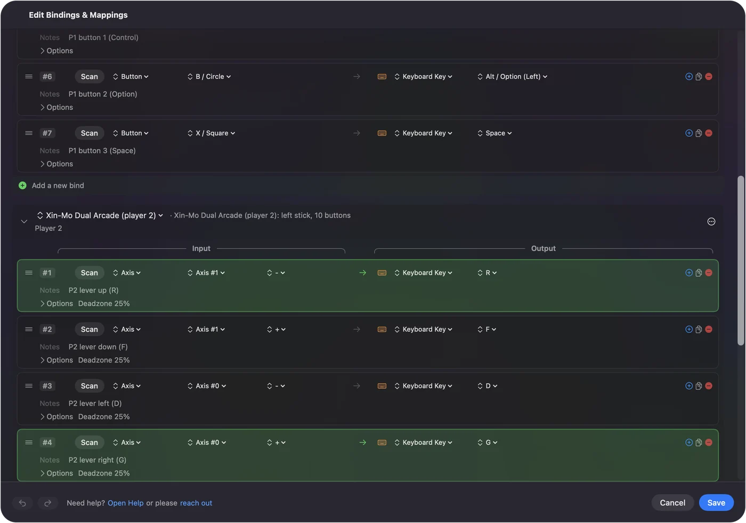Remove Player 2 bind #1 via red icon
The height and width of the screenshot is (523, 746).
[709, 273]
